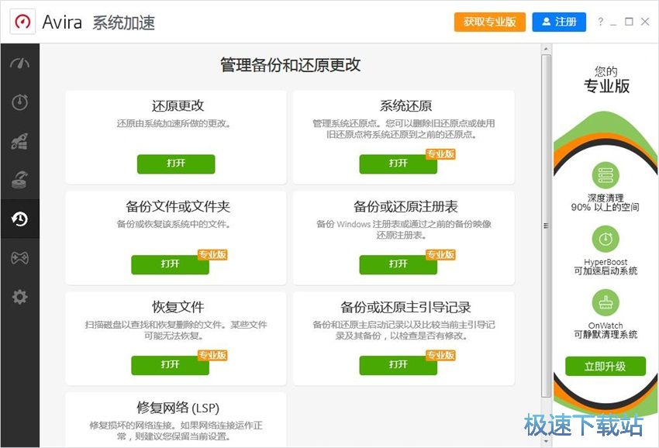Viewport: 659px width, 448px height.
Task: Click the 系统还原 card title
Action: pos(405,105)
